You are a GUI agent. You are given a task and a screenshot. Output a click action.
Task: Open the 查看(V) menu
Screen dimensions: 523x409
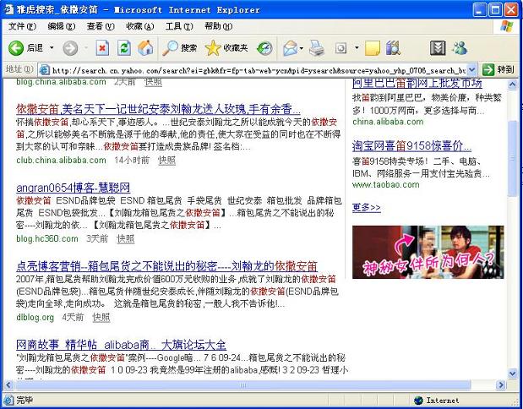[x=101, y=26]
